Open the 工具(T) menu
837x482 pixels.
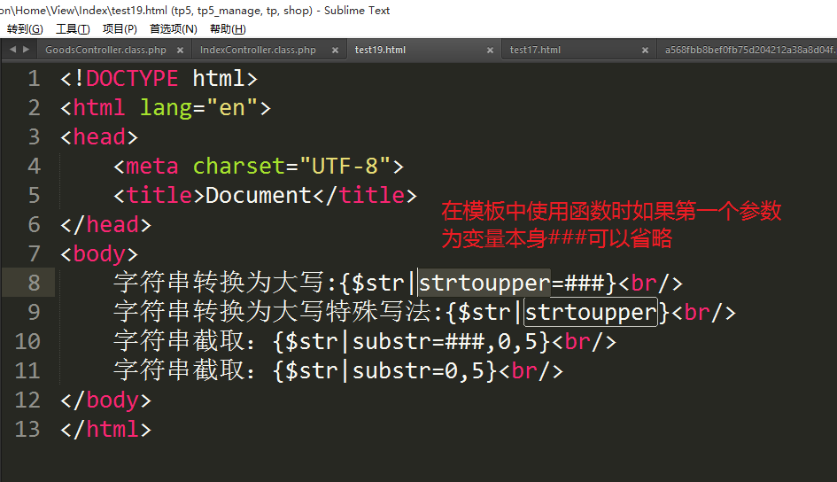[x=73, y=29]
